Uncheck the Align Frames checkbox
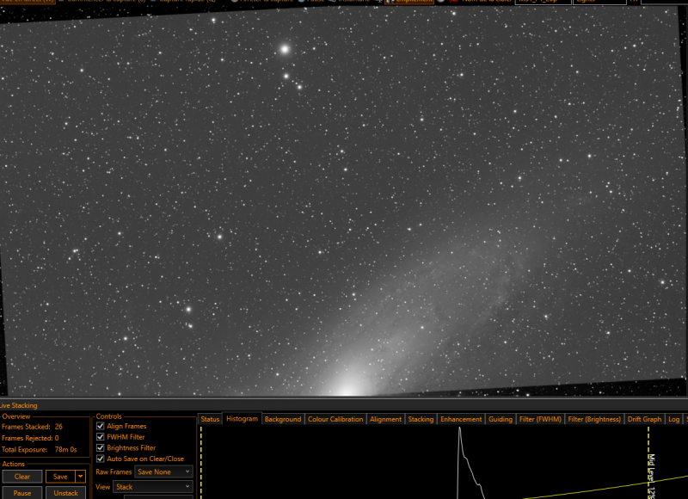The height and width of the screenshot is (499, 688). click(x=101, y=426)
